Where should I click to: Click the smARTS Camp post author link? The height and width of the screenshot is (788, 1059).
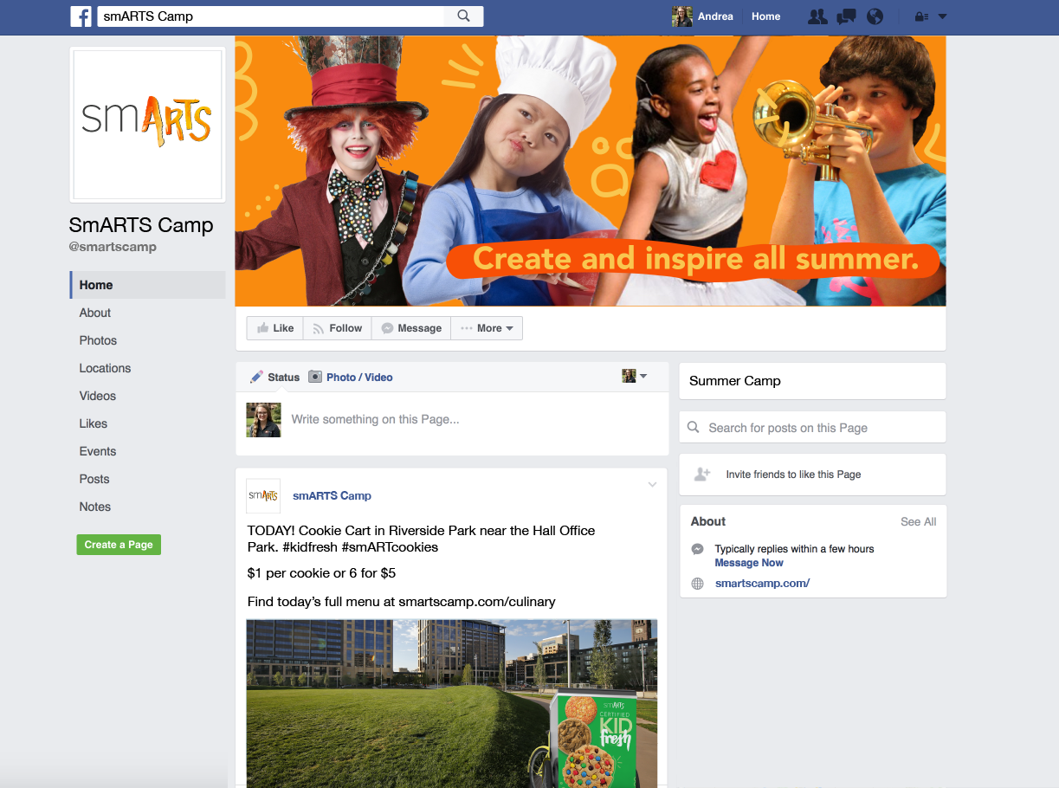pos(332,496)
